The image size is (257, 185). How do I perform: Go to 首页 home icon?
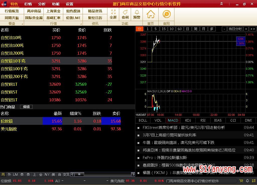coord(151,14)
